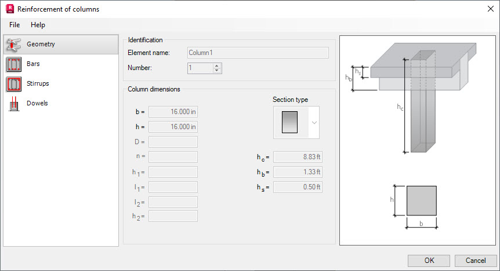The width and height of the screenshot is (500, 271).
Task: Select the Geometry panel icon
Action: tap(13, 45)
